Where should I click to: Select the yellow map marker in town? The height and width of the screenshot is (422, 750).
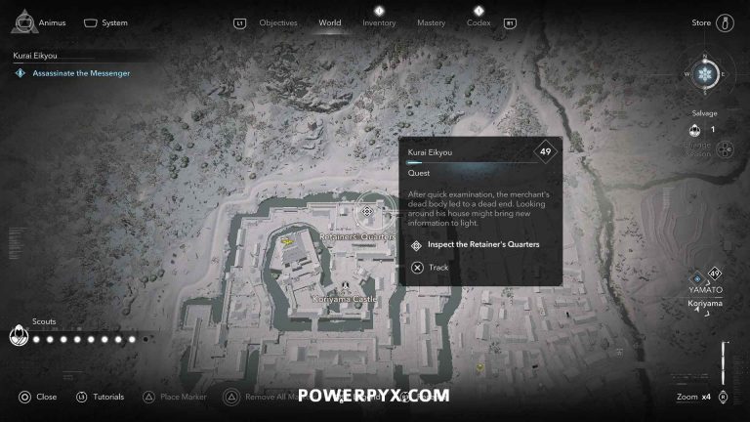point(479,367)
